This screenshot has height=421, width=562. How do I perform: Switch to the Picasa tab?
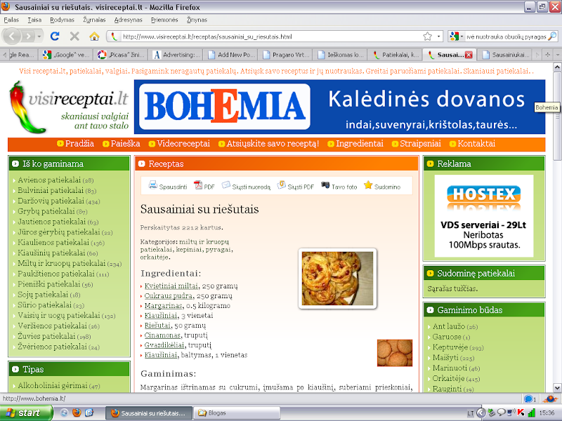121,55
